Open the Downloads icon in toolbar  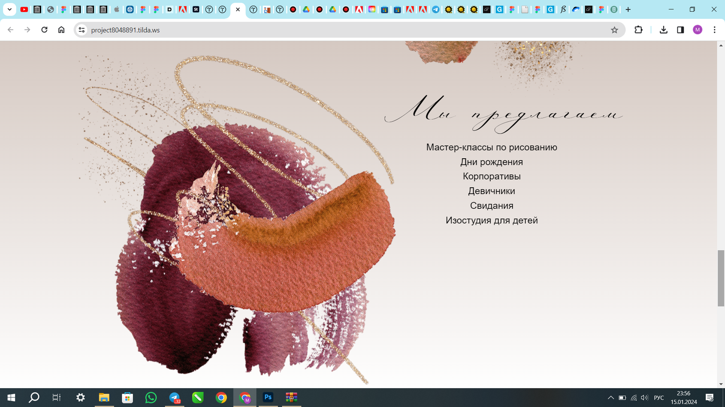pos(664,30)
